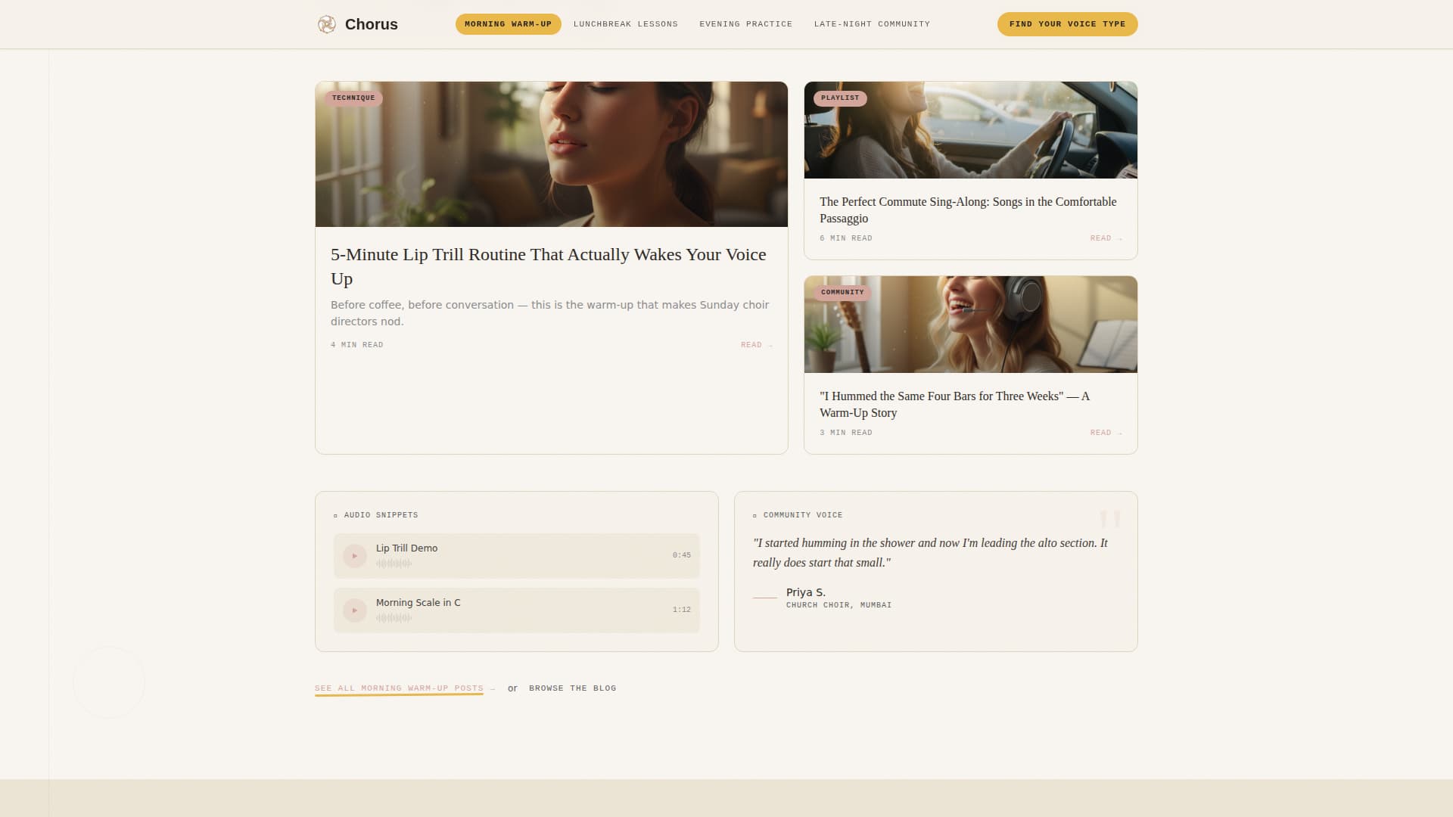See all Morning Warm-Up posts

coord(404,688)
